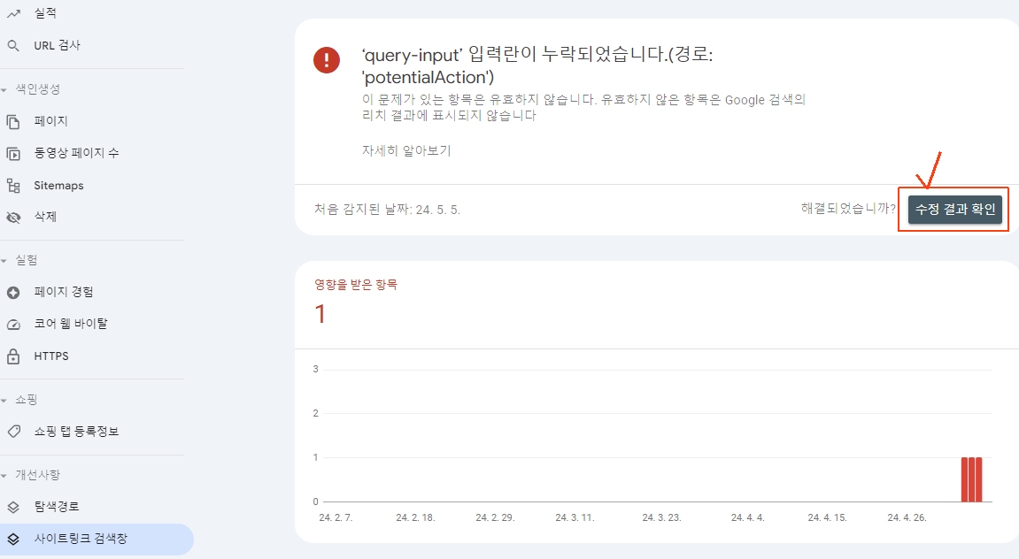
Task: Click the 동영상 페이지 수 video icon
Action: coord(13,153)
